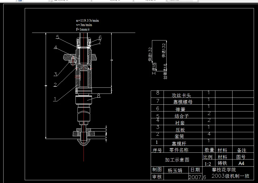Select the drafter name 杨玉娟
The height and width of the screenshot is (183, 258).
pos(175,170)
